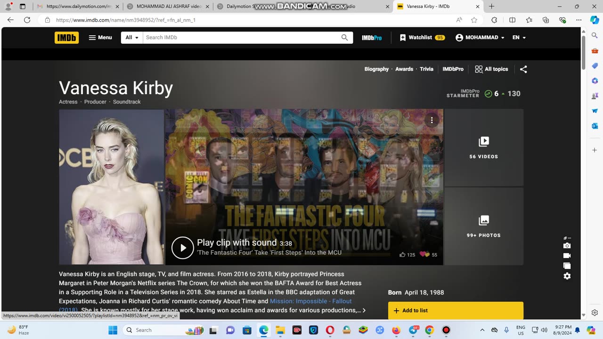Go to the Biography section

coord(376,69)
